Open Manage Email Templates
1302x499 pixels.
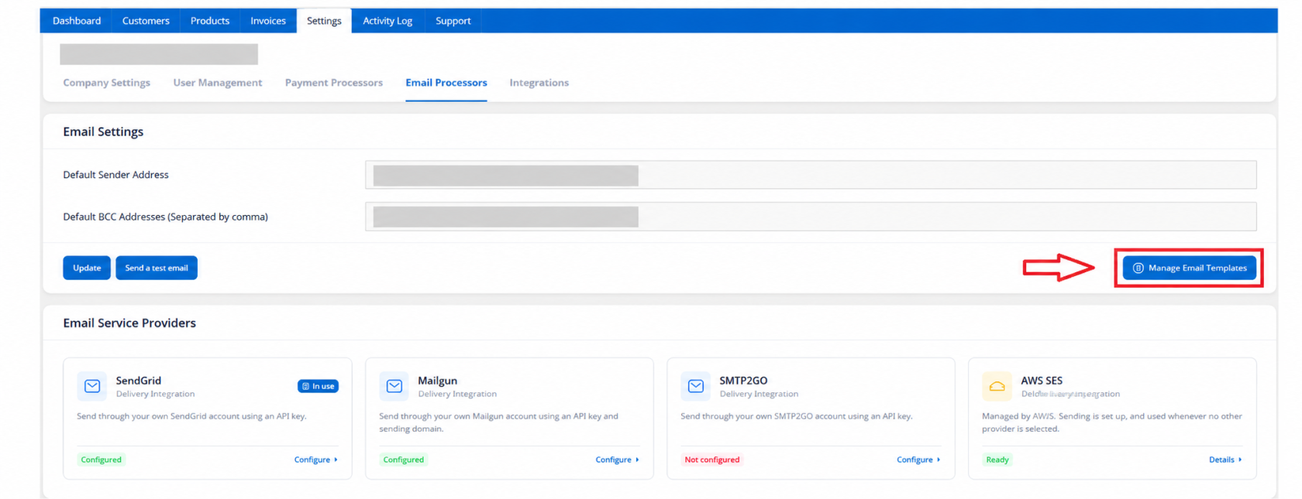coord(1190,268)
